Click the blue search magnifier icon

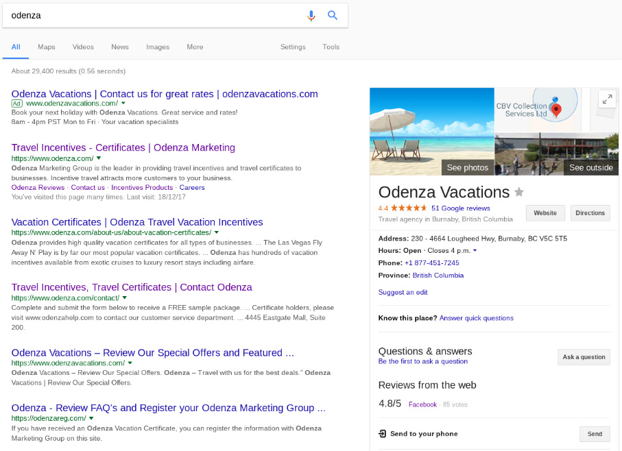[x=333, y=16]
